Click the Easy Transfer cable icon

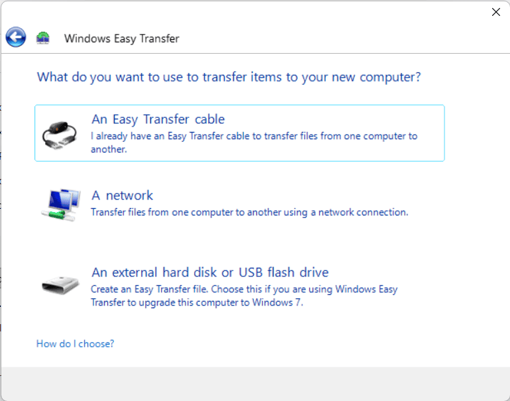pyautogui.click(x=60, y=135)
